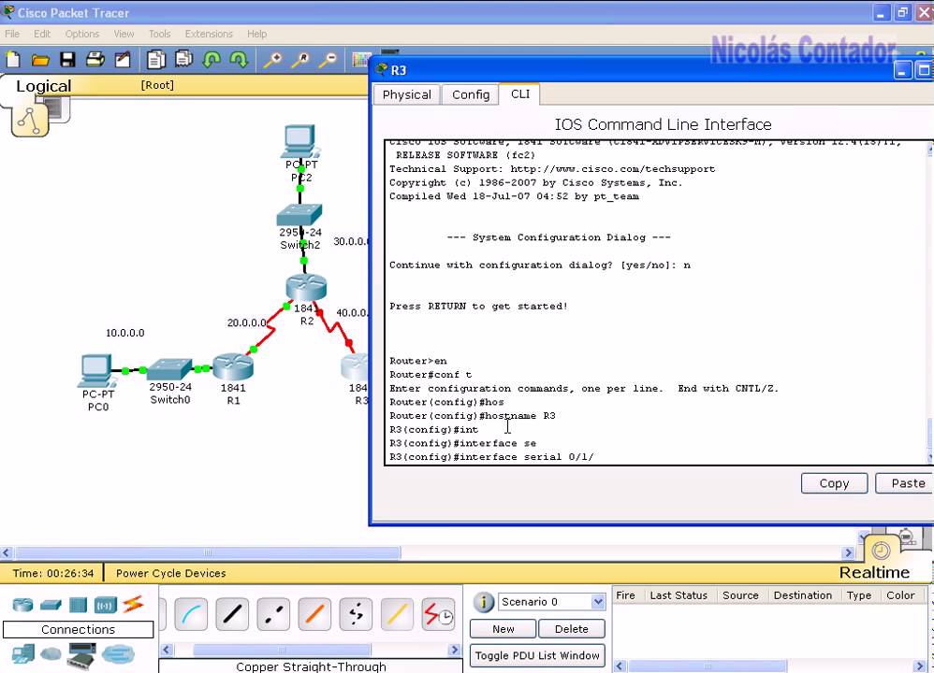Image resolution: width=934 pixels, height=673 pixels.
Task: Select the Coaxial yellow cable connection
Action: [x=397, y=614]
